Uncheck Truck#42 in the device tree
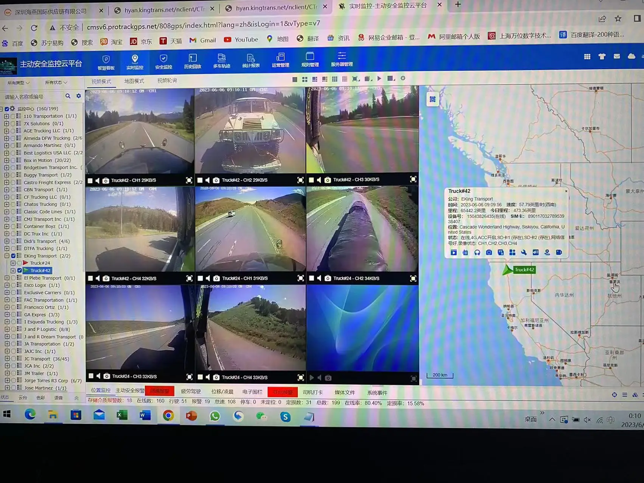 pos(19,270)
